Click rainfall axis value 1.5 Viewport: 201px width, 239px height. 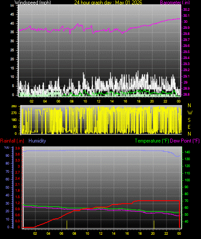point(18,197)
